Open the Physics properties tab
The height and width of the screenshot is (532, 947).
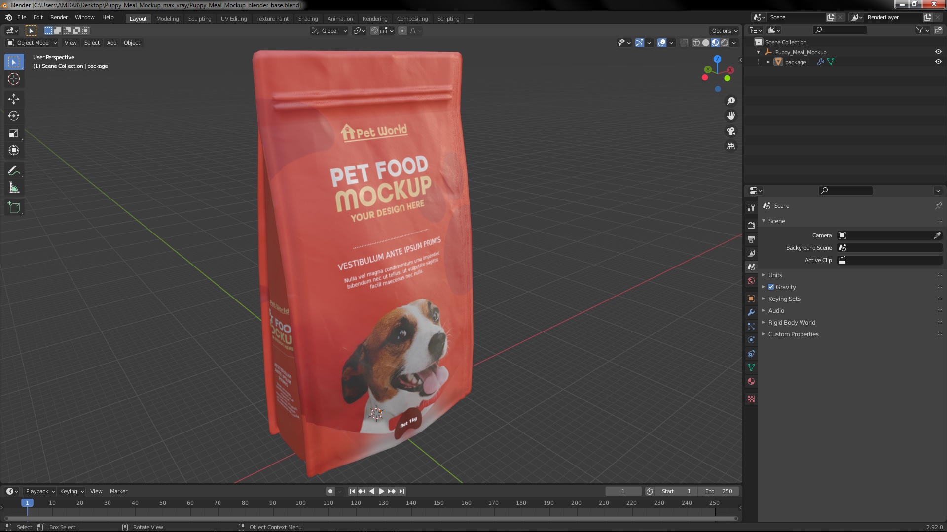751,340
